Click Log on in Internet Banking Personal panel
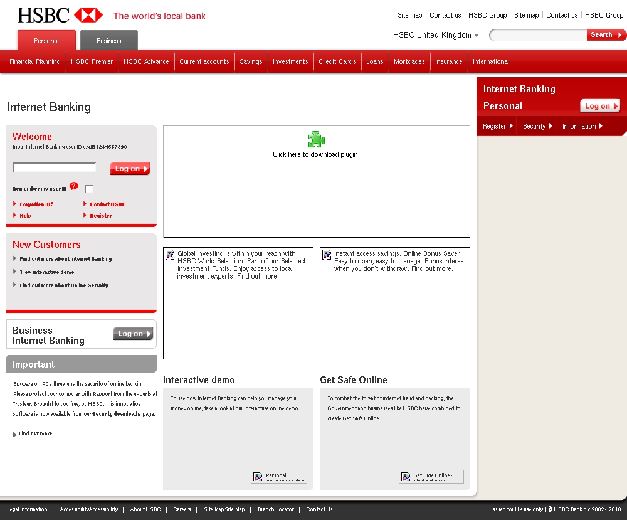 (600, 105)
